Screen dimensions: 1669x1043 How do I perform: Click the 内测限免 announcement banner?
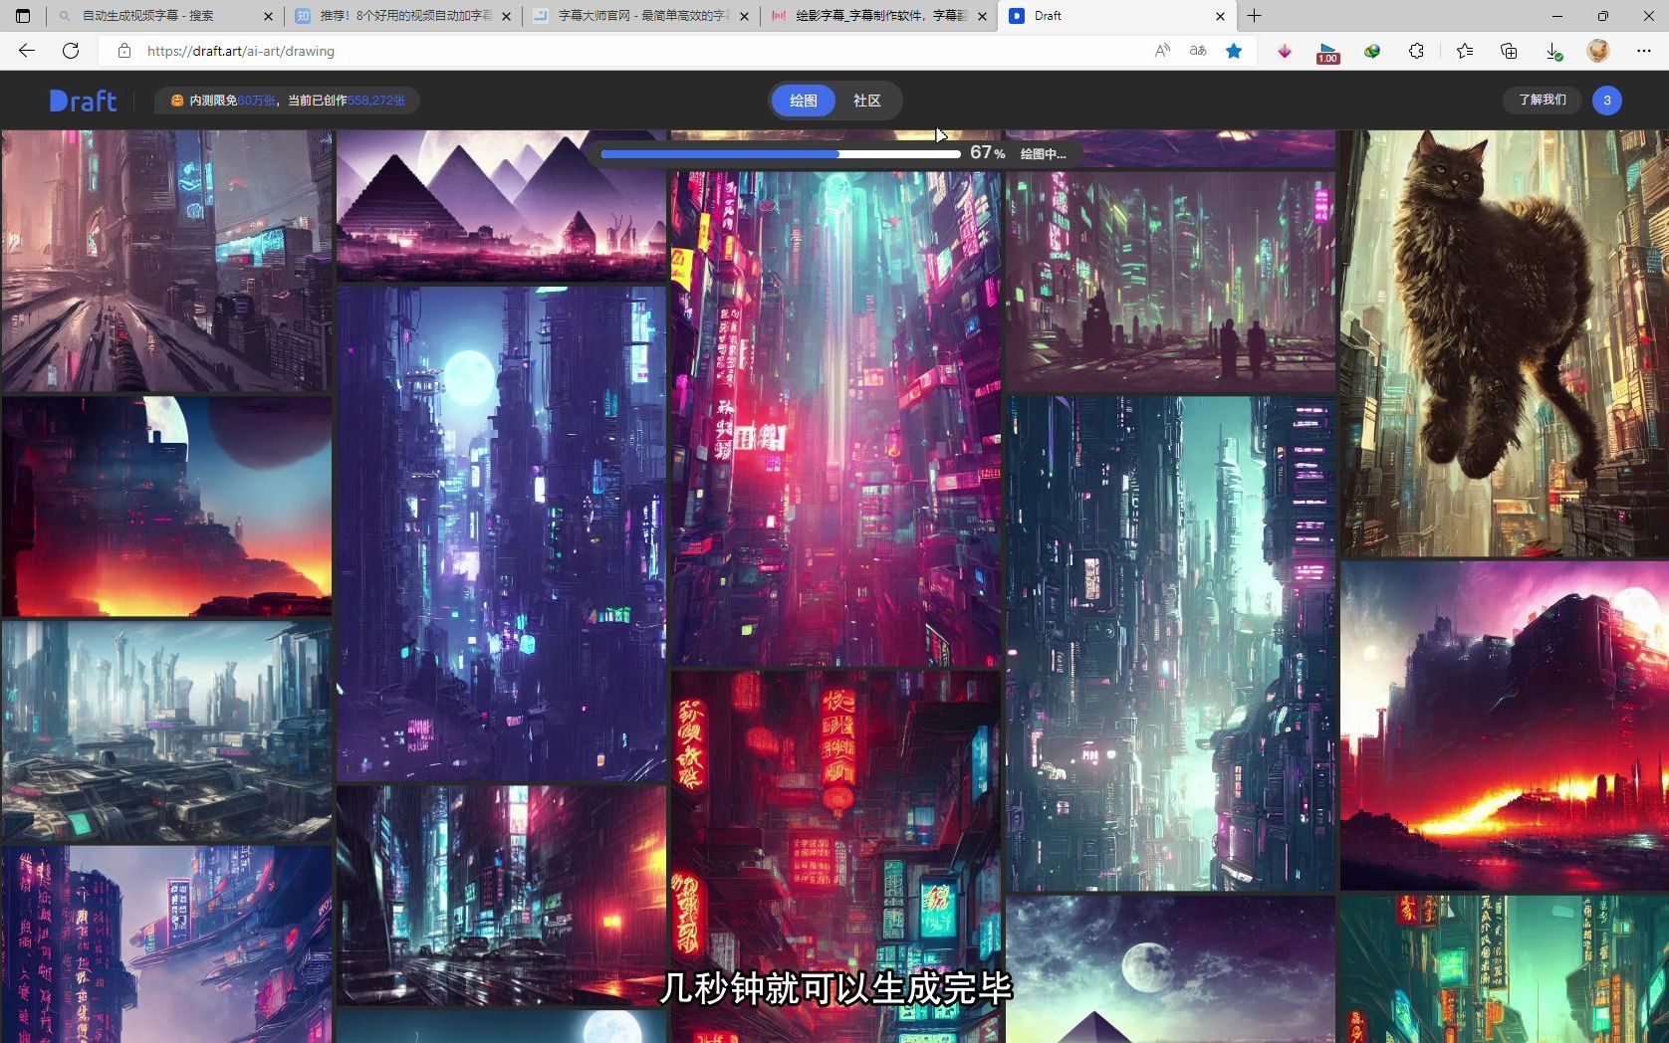tap(287, 101)
